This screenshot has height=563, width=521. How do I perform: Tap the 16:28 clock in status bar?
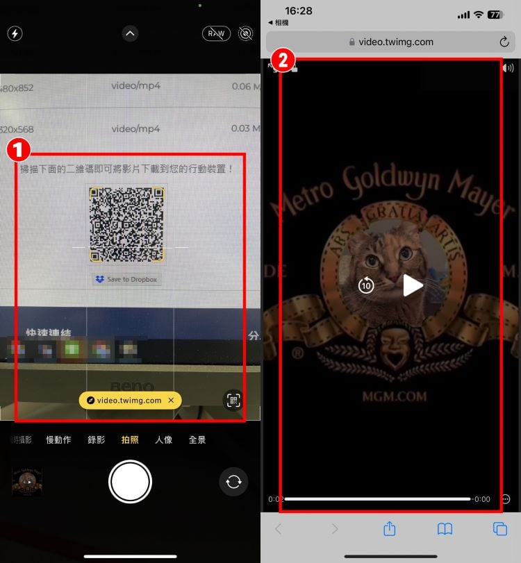click(x=299, y=11)
